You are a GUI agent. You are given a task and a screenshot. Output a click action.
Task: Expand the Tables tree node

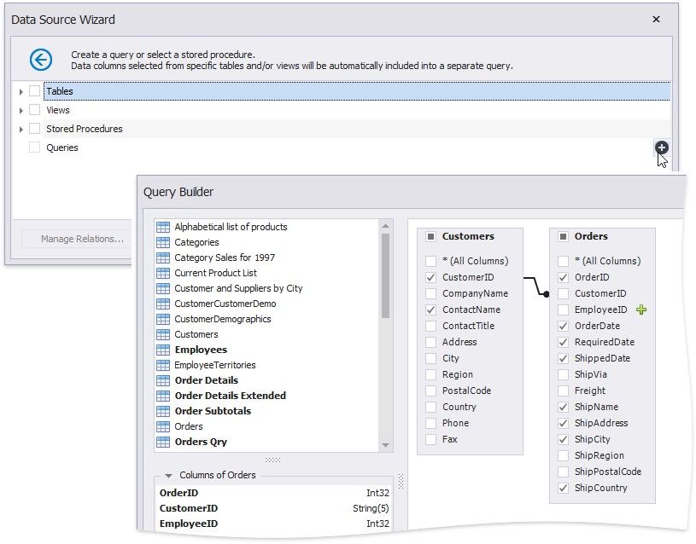pyautogui.click(x=21, y=91)
